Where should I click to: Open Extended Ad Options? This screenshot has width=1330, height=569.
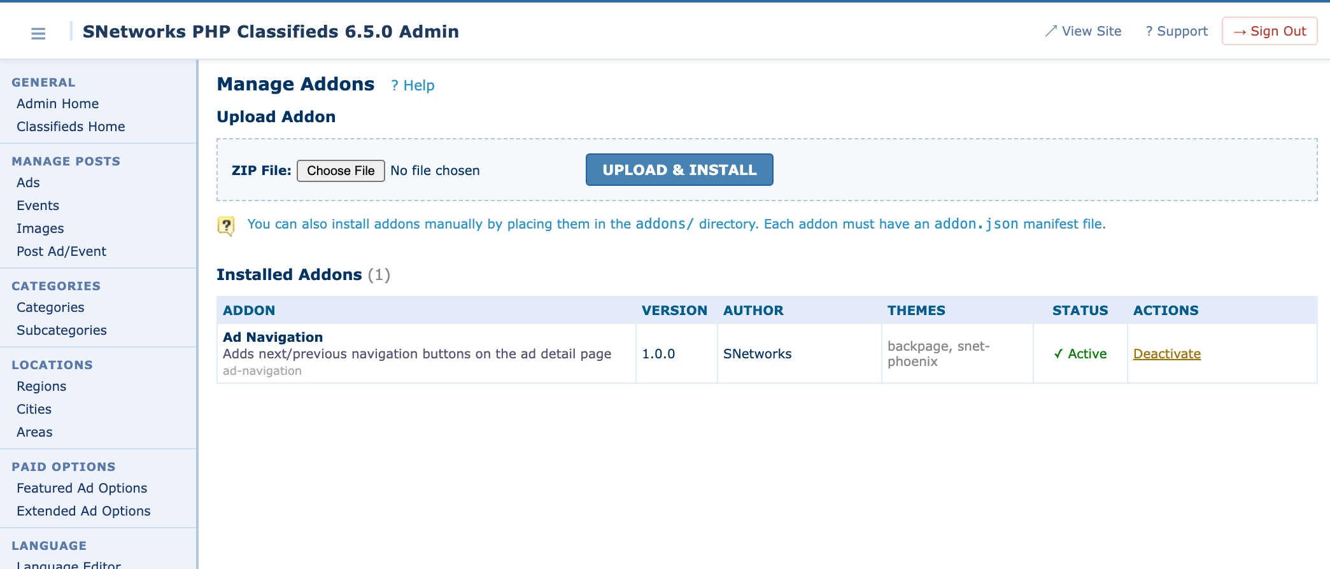(83, 511)
